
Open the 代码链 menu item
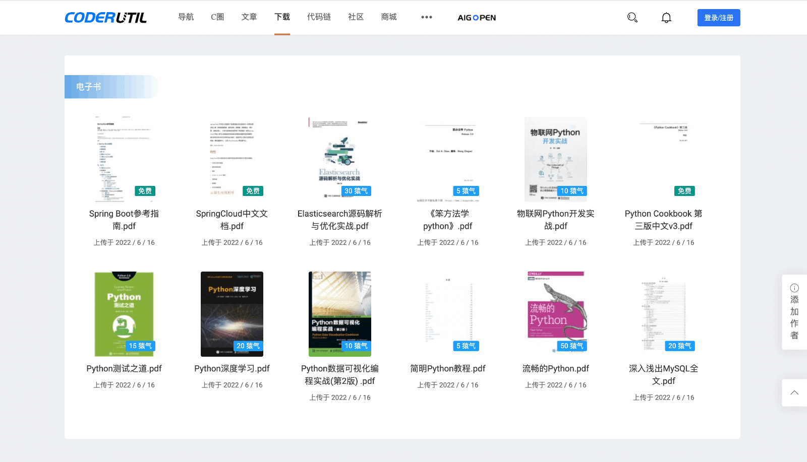319,17
